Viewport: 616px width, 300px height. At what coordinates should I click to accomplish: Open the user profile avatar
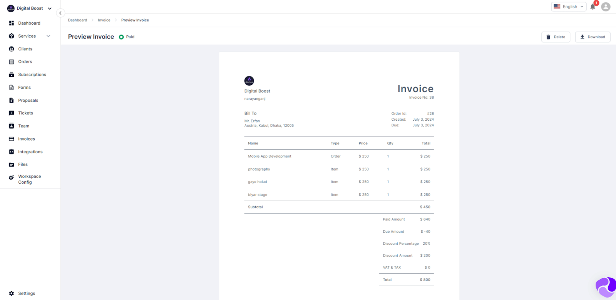pyautogui.click(x=606, y=7)
